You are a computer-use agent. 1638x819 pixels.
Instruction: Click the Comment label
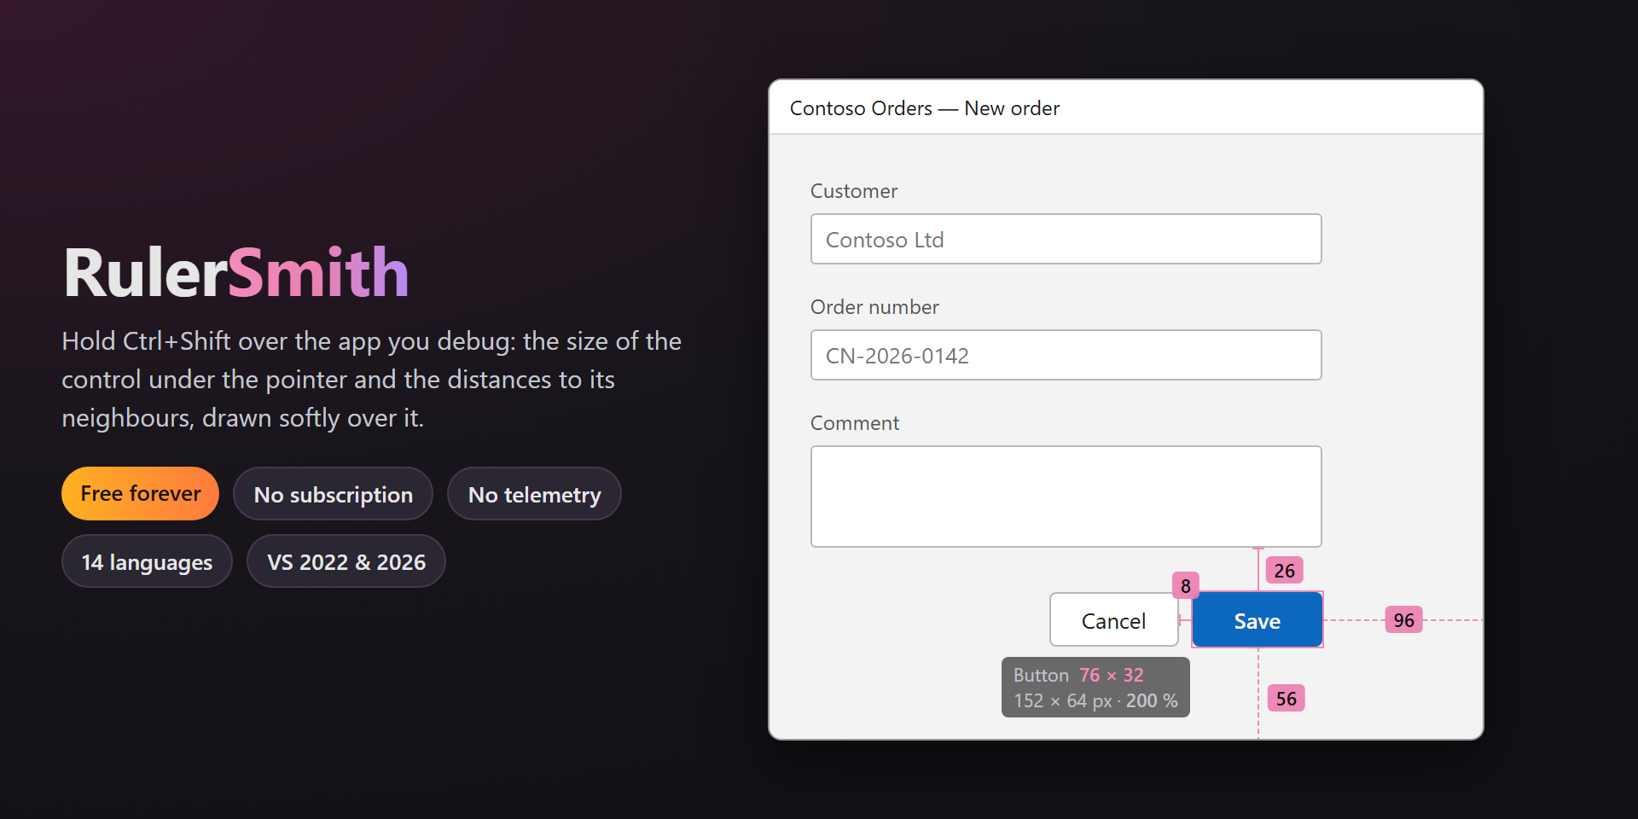pyautogui.click(x=855, y=423)
